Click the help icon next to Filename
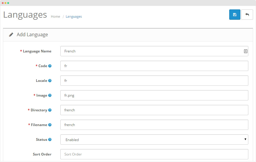The height and width of the screenshot is (162, 256). (x=50, y=125)
